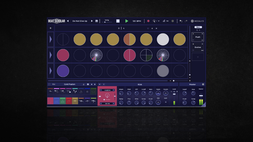Load next preset after Do Not Give Up
Image resolution: width=253 pixels, height=142 pixels.
point(92,21)
